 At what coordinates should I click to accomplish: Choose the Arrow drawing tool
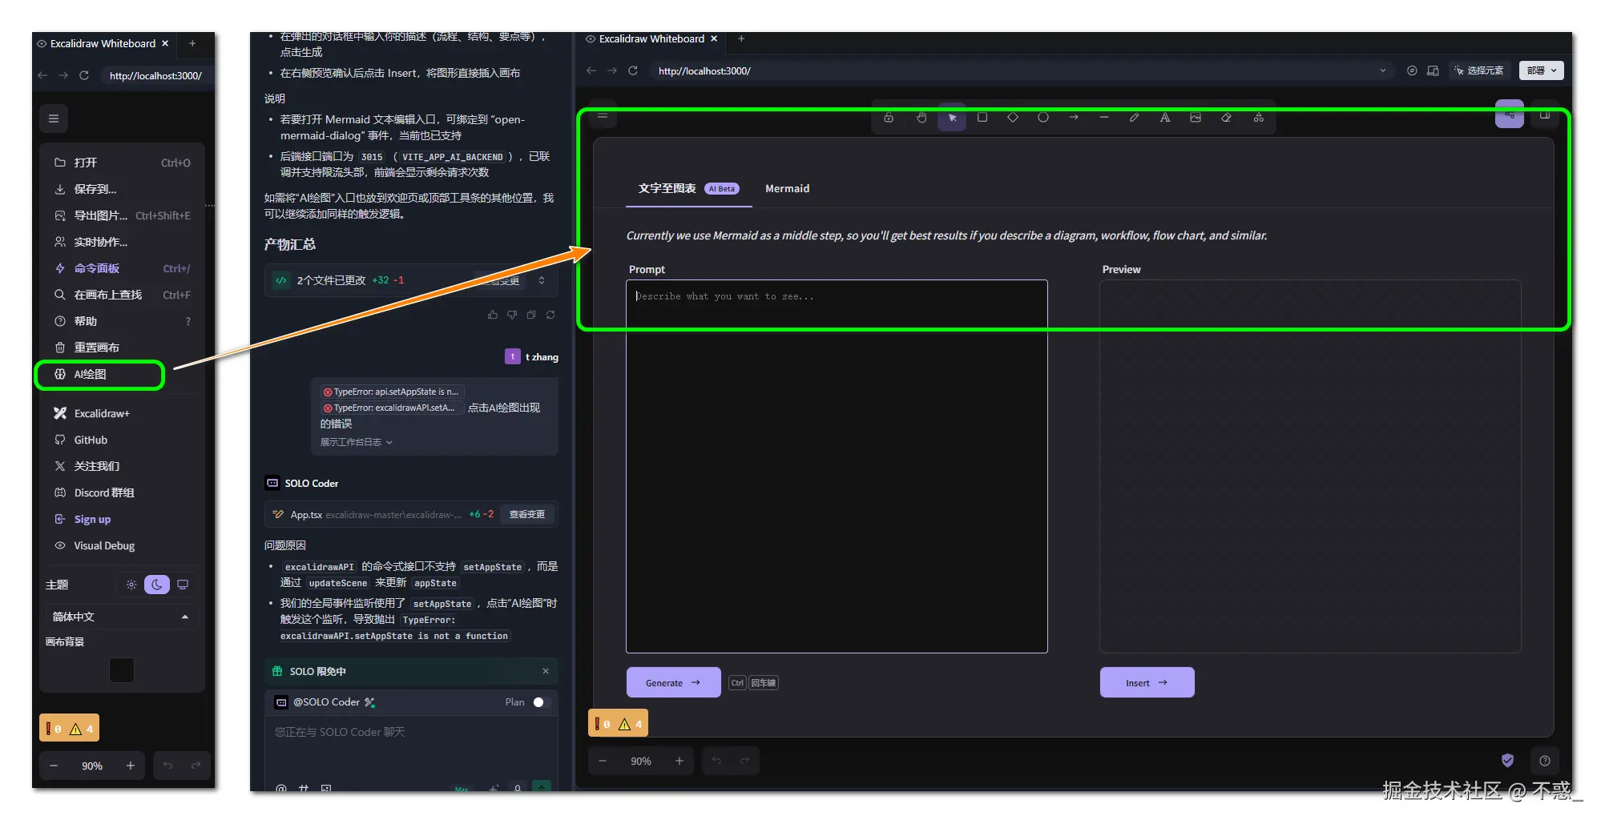click(1074, 118)
